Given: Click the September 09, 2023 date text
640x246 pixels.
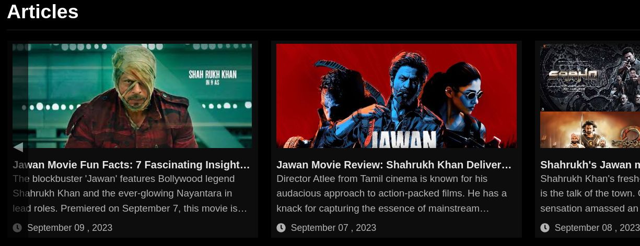Looking at the screenshot, I should click(x=69, y=228).
